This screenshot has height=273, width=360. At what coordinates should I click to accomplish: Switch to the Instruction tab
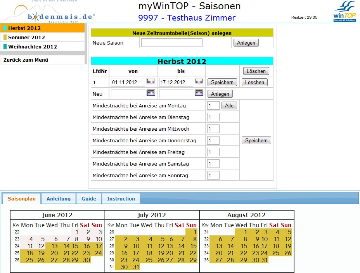(x=121, y=199)
